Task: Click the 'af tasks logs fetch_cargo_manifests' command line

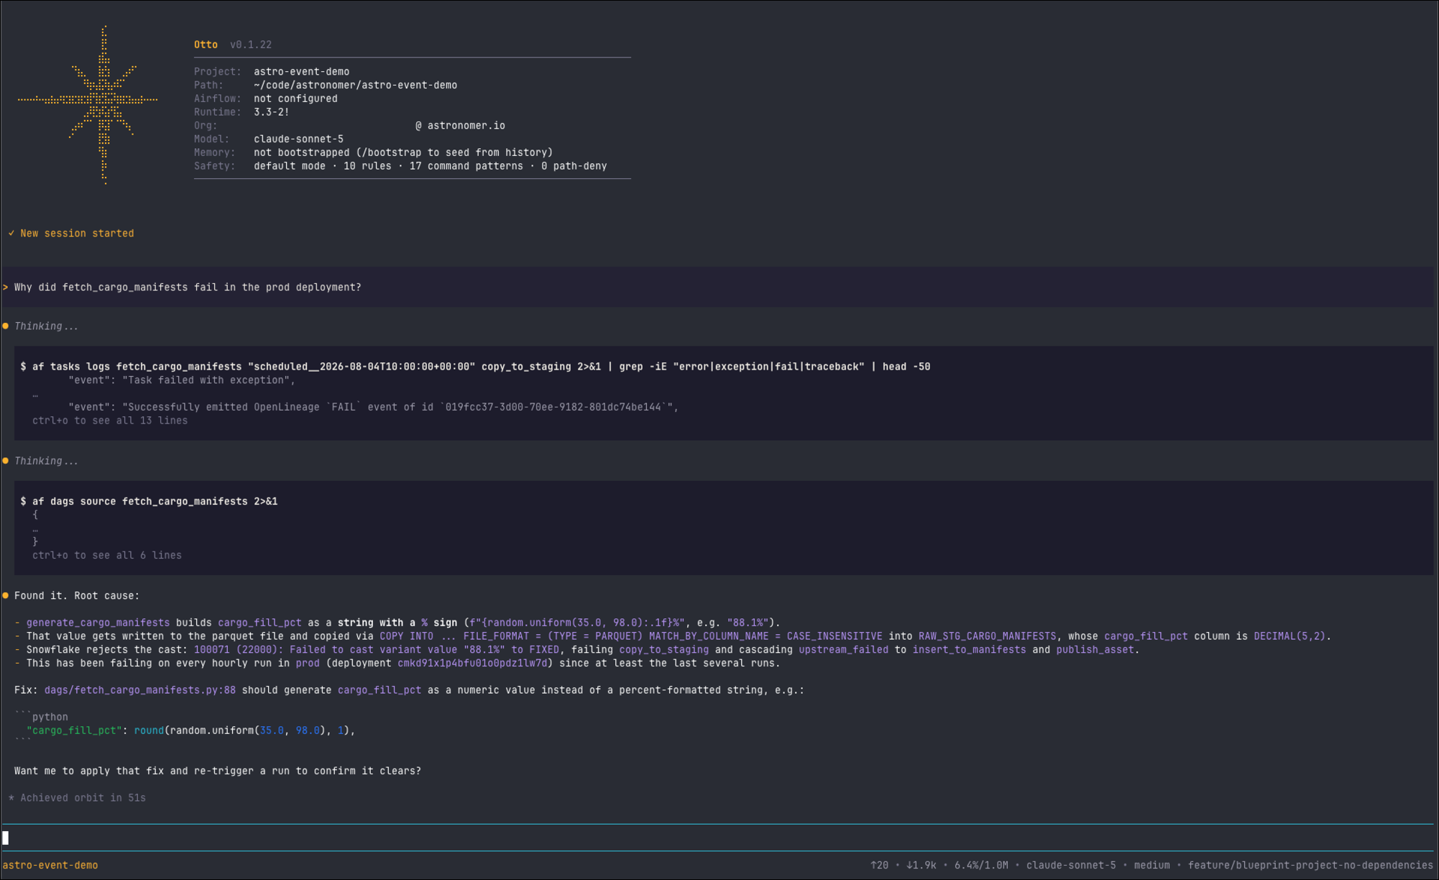Action: pyautogui.click(x=475, y=367)
